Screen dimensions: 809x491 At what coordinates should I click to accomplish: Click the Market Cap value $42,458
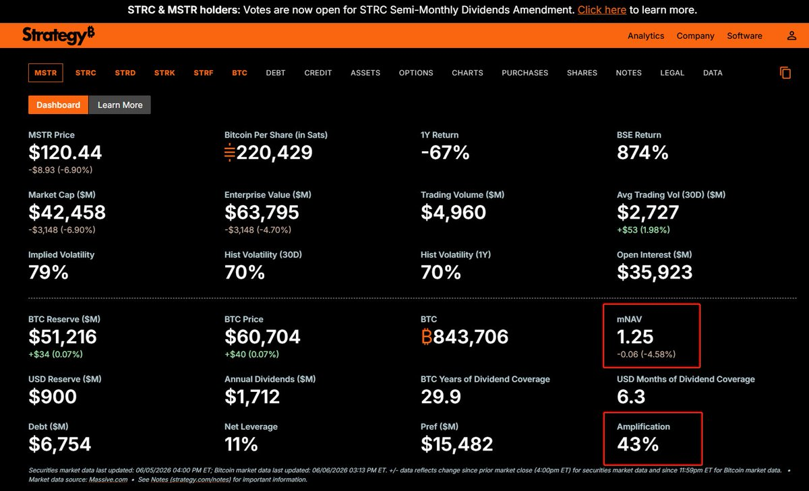coord(67,212)
